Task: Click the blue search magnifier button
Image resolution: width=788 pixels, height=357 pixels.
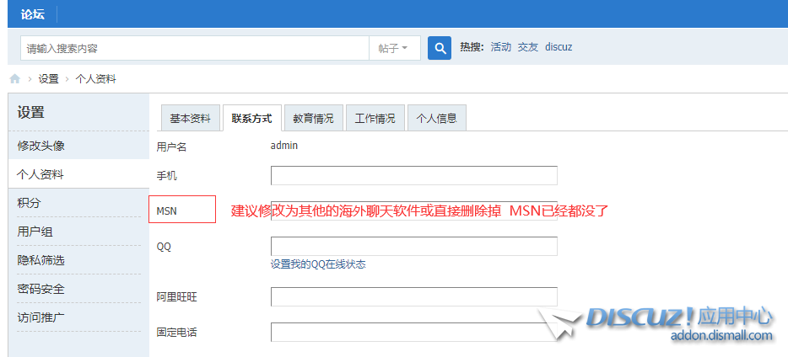Action: pos(440,48)
